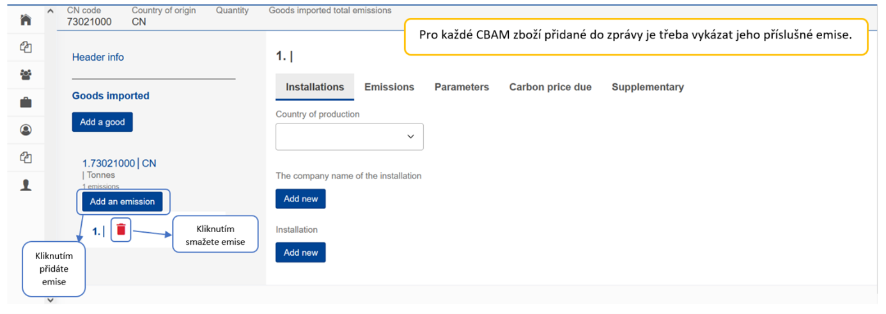Image resolution: width=886 pixels, height=314 pixels.
Task: Select the briefcase icon in sidebar
Action: click(x=26, y=102)
